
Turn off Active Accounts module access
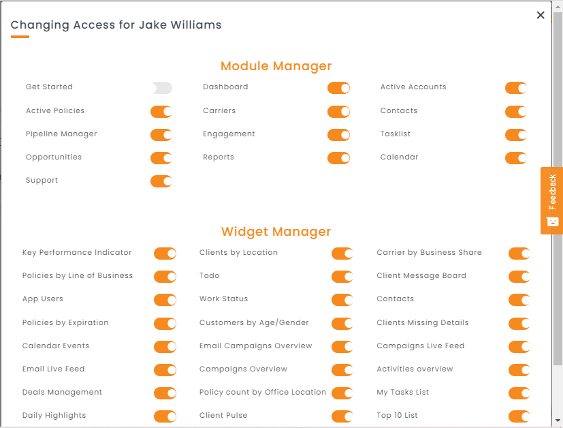[x=516, y=88]
